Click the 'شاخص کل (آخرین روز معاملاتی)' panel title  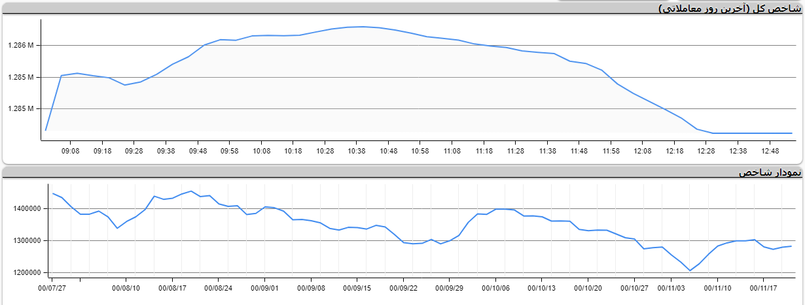[x=728, y=8]
